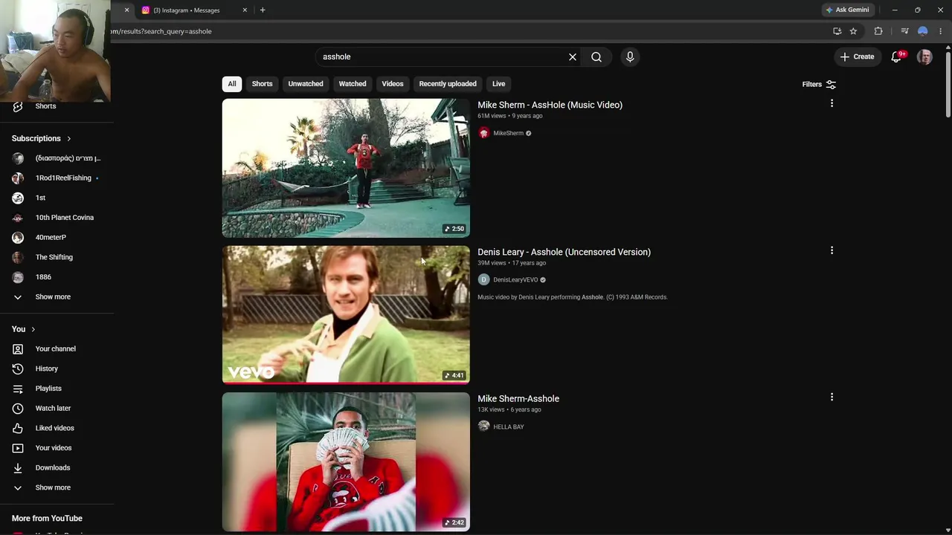Start voice search with the microphone icon
The image size is (952, 535).
pos(630,56)
